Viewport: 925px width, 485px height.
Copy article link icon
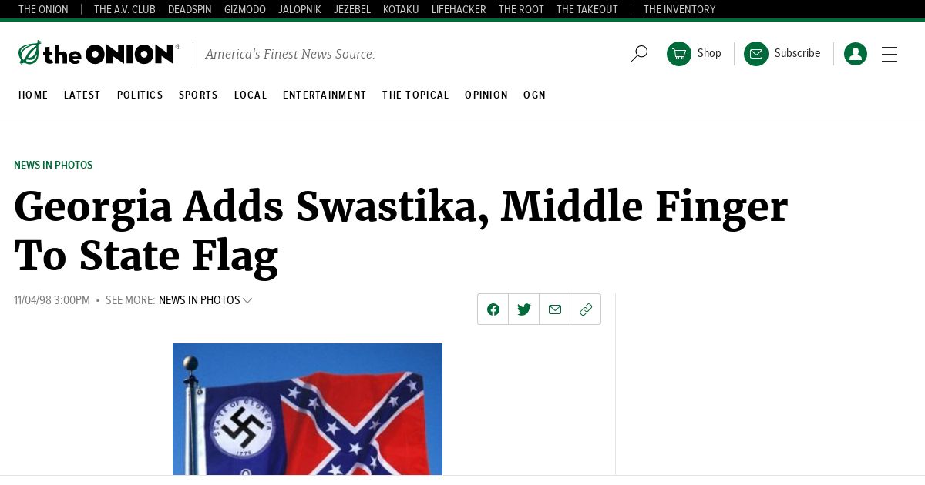tap(586, 309)
